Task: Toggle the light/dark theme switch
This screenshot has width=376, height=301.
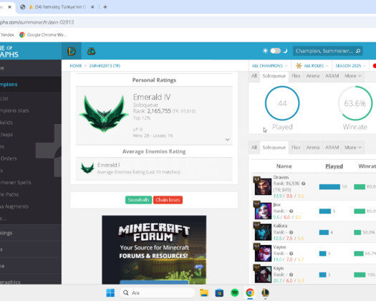Action: click(x=275, y=51)
